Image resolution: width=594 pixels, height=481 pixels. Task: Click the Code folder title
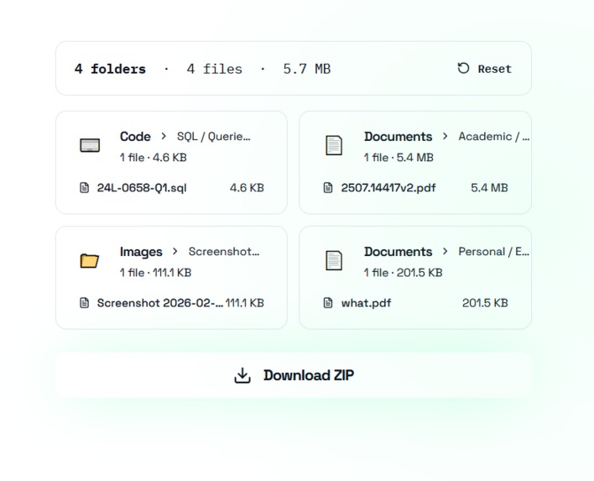(x=135, y=137)
